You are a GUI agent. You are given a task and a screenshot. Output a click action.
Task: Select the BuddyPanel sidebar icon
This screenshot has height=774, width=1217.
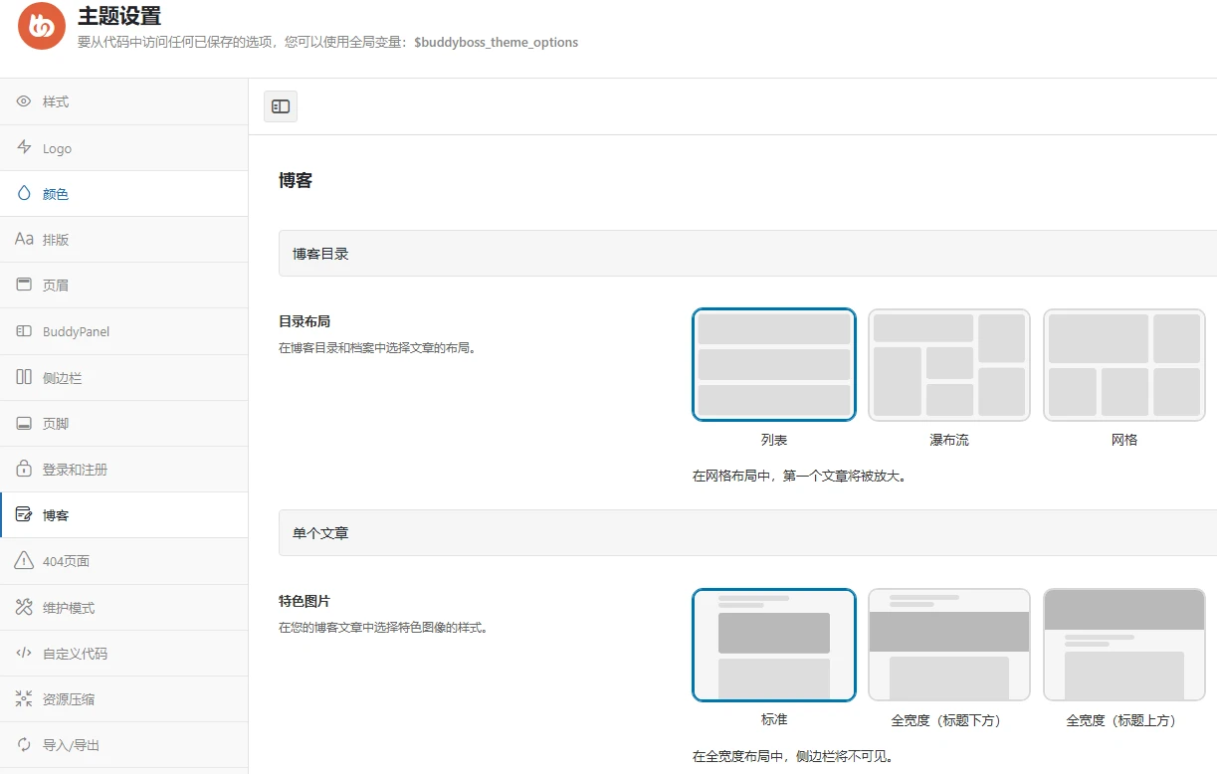tap(22, 330)
